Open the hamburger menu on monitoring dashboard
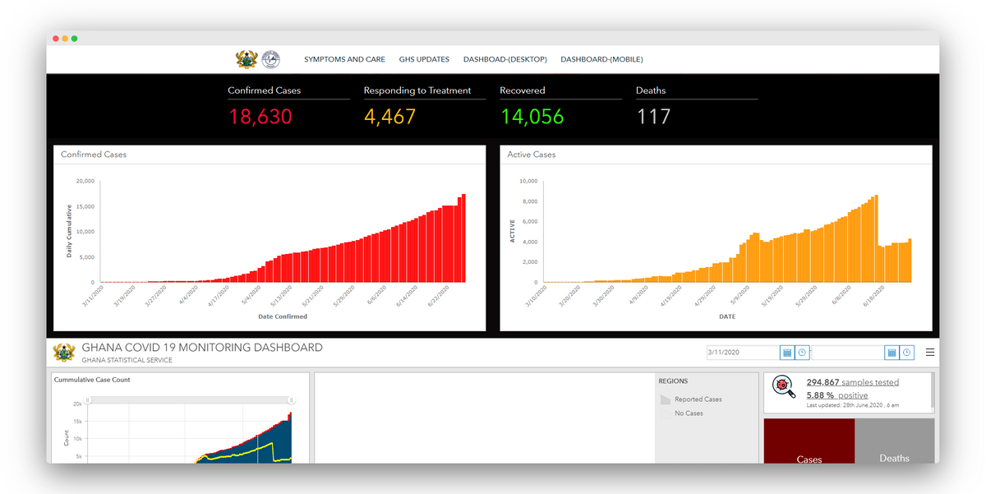The height and width of the screenshot is (494, 986). coord(930,353)
